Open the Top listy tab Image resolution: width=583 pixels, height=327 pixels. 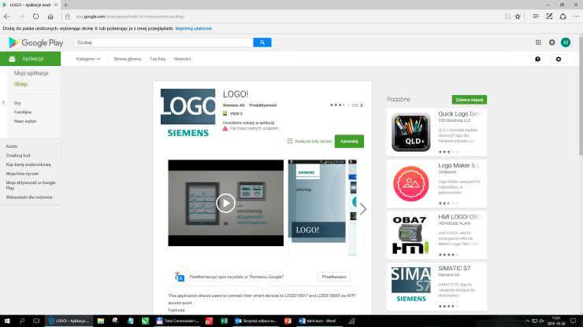pyautogui.click(x=158, y=59)
